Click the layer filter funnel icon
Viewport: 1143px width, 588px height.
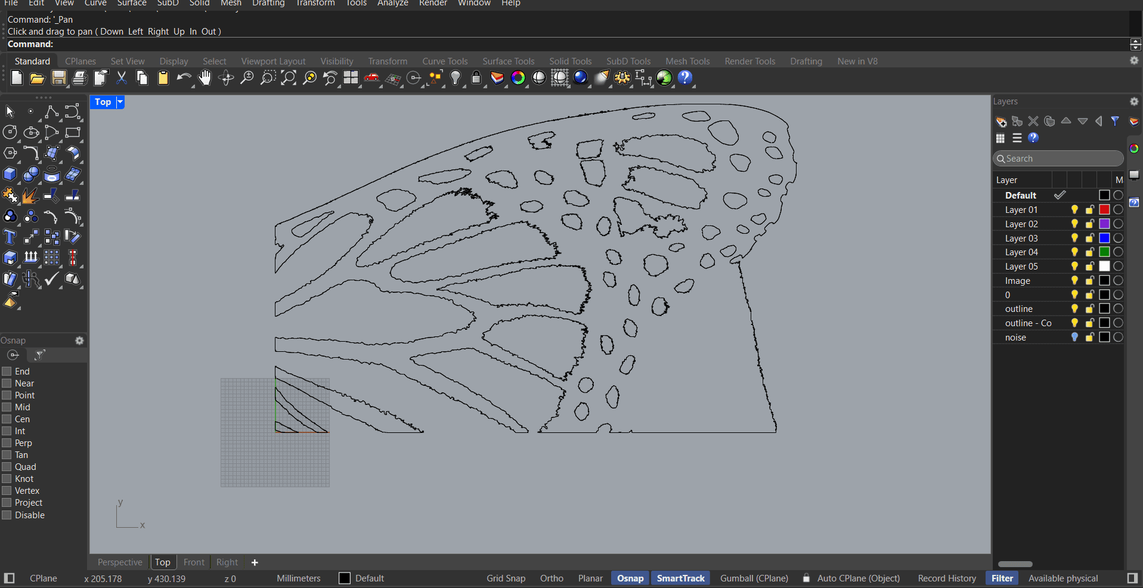(1115, 121)
